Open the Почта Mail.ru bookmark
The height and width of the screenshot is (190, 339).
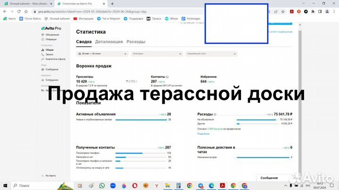point(30,19)
